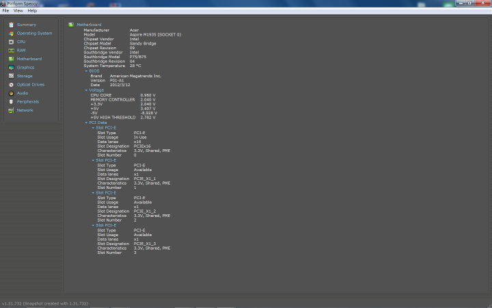Click the Storage drive icon in sidebar

(12, 76)
